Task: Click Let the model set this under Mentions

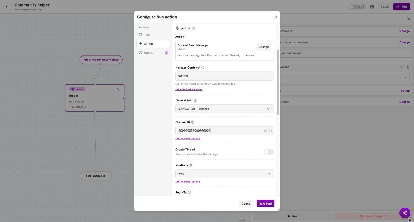Action: tap(188, 182)
